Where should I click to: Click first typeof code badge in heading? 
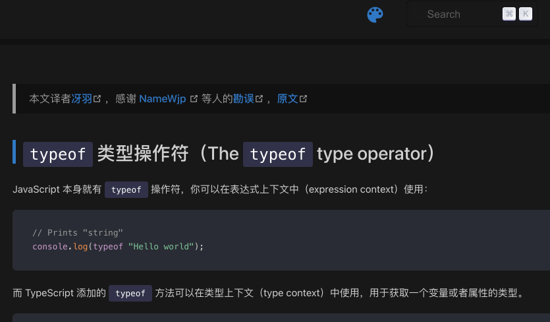point(58,154)
